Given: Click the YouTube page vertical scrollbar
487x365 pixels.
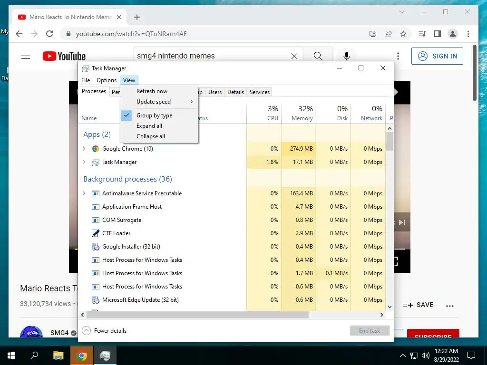Looking at the screenshot, I should tap(475, 73).
